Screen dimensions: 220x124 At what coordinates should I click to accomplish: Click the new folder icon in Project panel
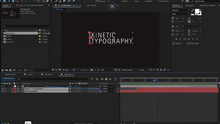click(x=7, y=70)
